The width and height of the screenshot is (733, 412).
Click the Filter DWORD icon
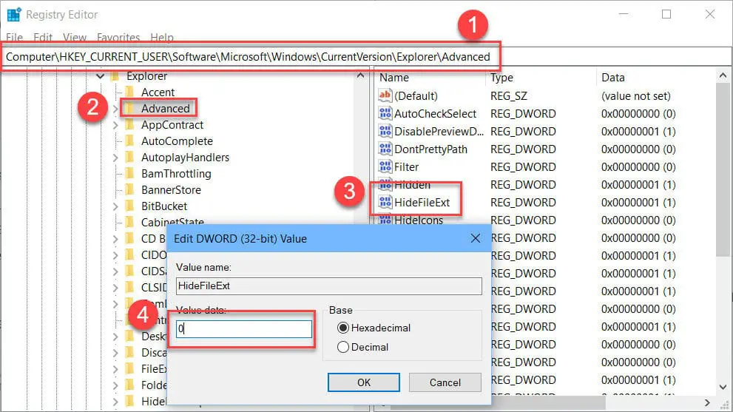tap(385, 166)
